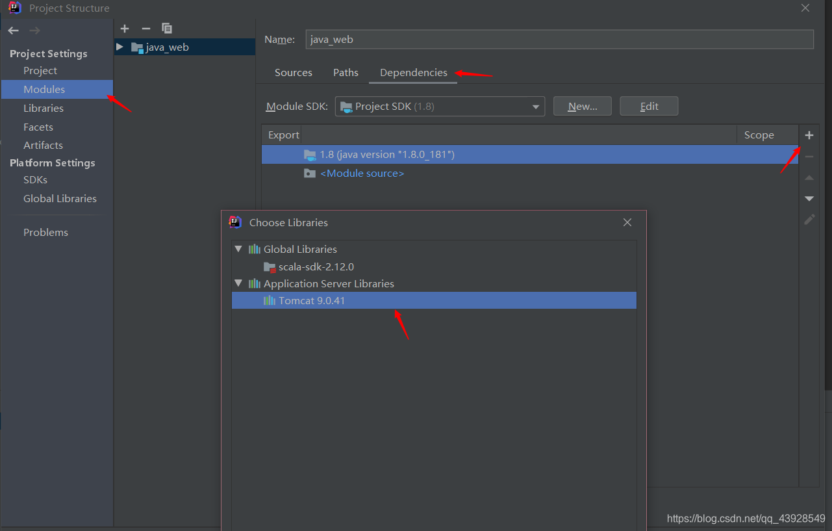Expand the java_web module tree node
The image size is (832, 531).
tap(120, 47)
